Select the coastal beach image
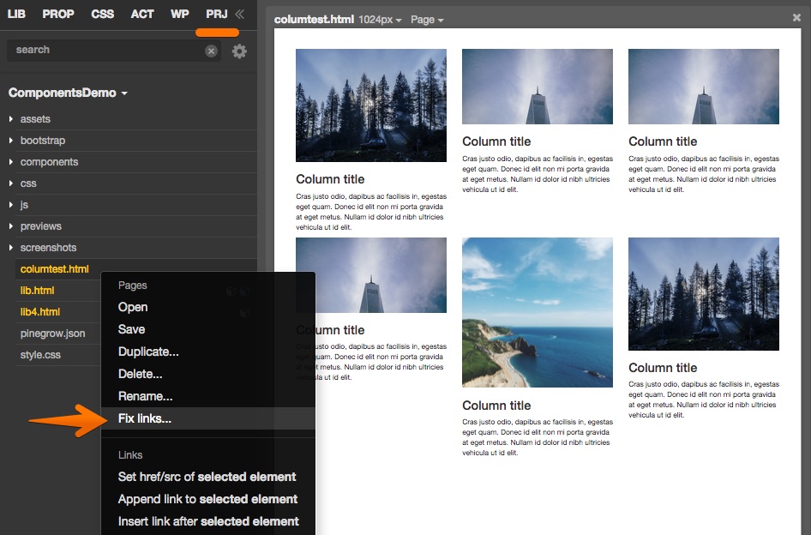Image resolution: width=811 pixels, height=535 pixels. [x=538, y=313]
